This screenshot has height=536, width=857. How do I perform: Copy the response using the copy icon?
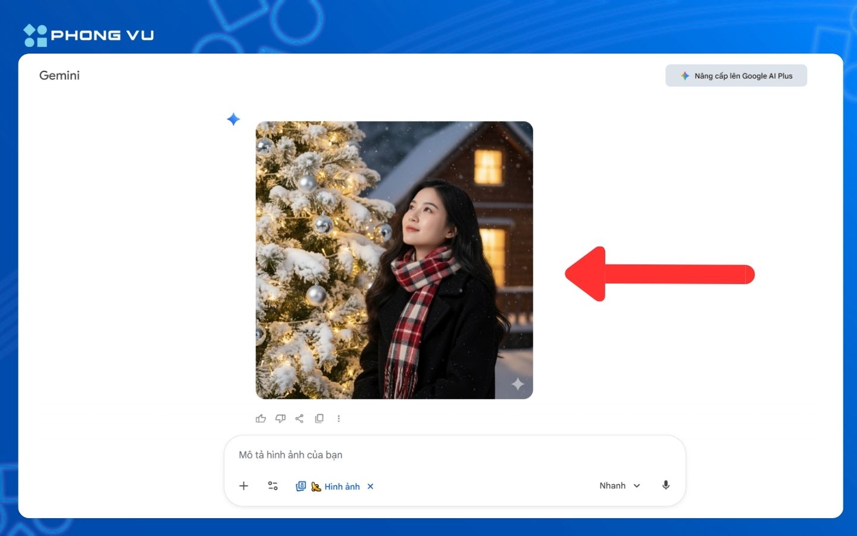tap(319, 419)
